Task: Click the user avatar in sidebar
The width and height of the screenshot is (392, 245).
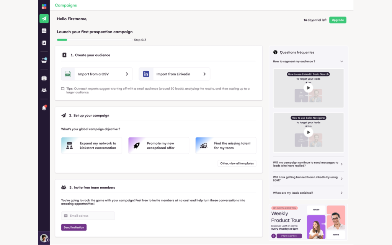Action: 44,238
